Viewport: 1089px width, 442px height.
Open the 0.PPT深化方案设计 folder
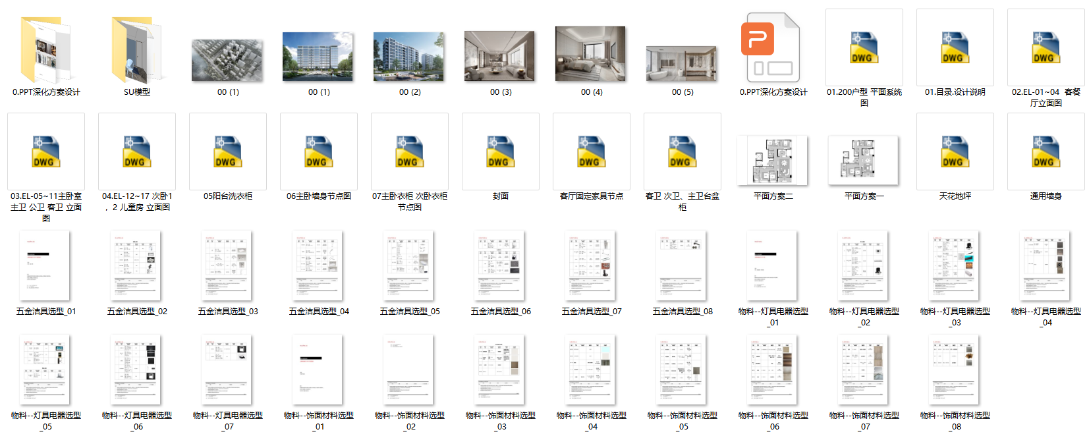tap(45, 50)
